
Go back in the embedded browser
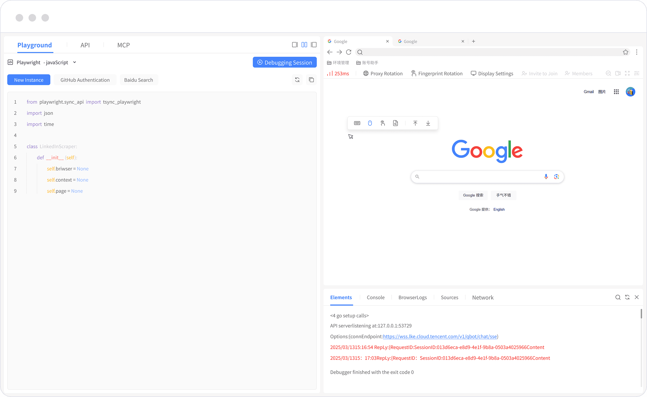tap(330, 52)
